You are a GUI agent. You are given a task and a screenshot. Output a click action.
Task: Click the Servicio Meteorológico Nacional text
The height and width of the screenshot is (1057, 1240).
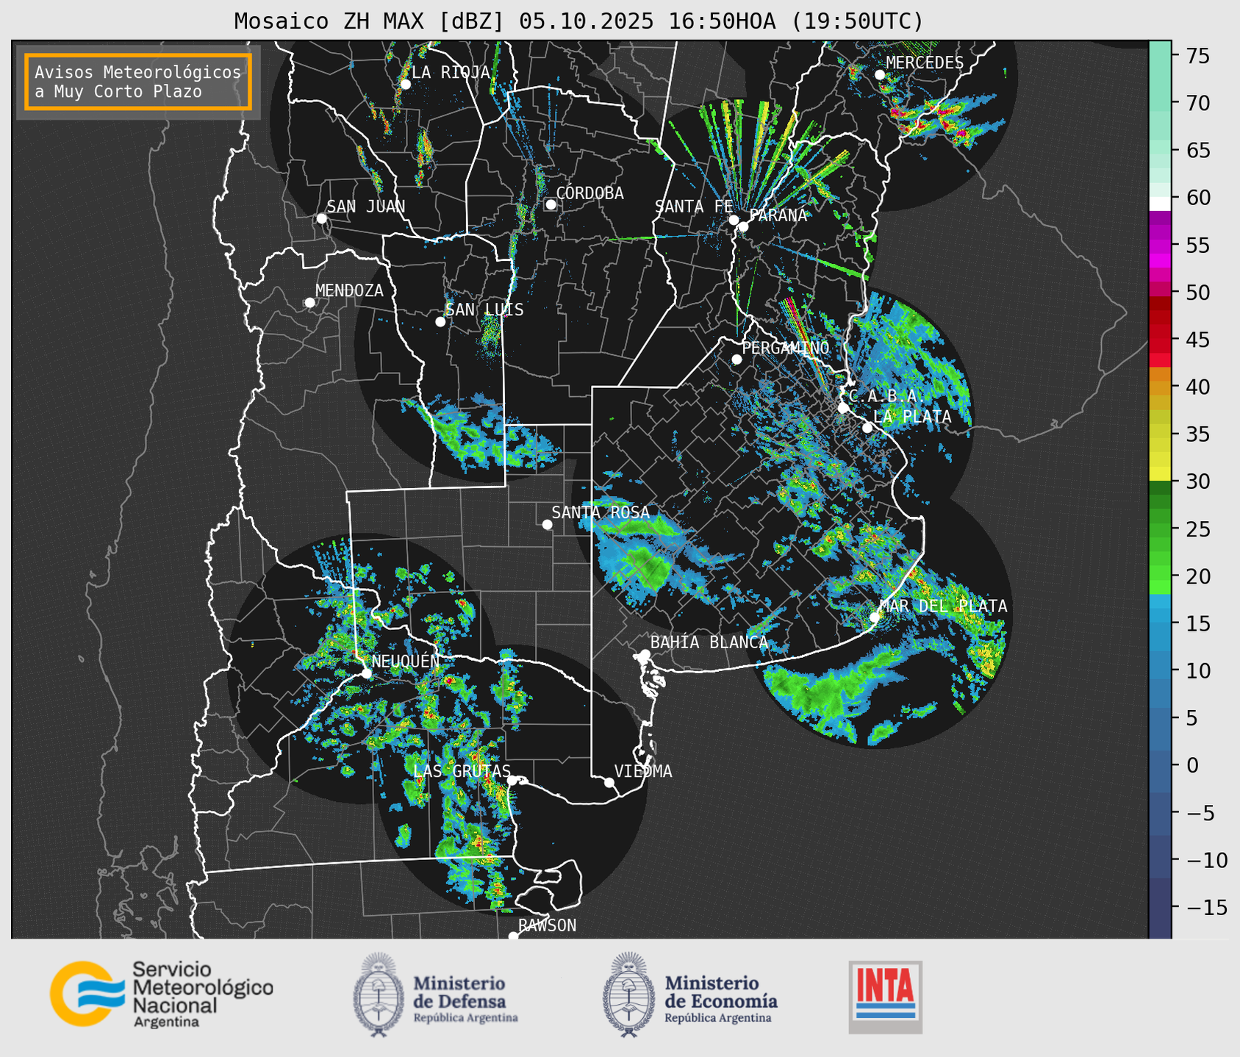pos(202,994)
